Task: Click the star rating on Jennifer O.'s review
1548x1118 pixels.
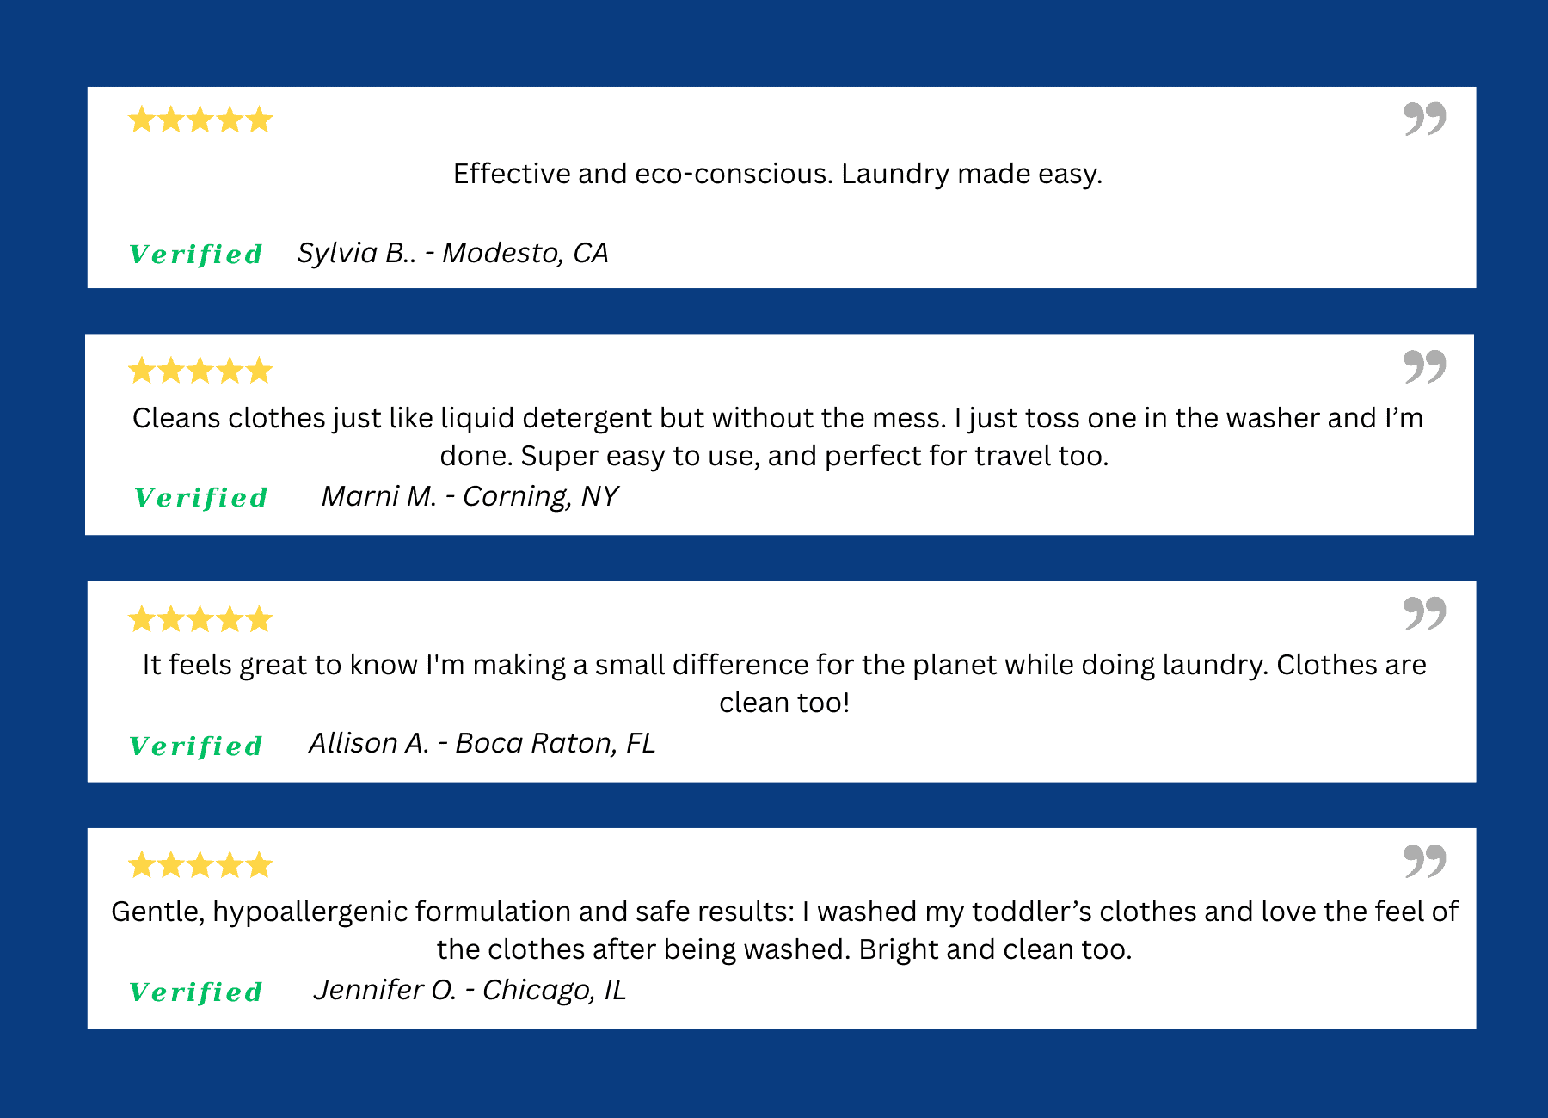Action: [200, 864]
